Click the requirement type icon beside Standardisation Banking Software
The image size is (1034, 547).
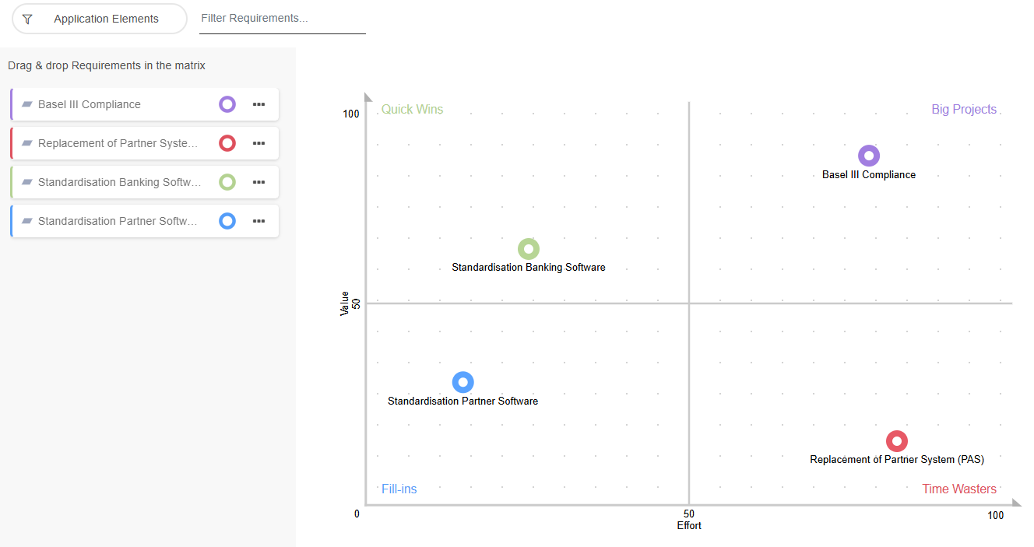click(27, 182)
